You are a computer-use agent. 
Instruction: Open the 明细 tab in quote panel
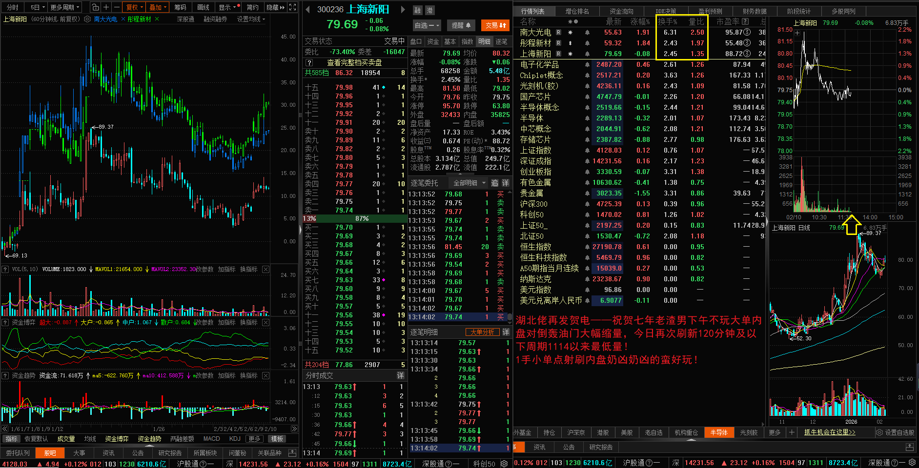point(484,41)
